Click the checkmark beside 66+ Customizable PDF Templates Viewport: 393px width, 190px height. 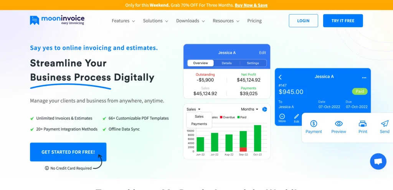click(104, 118)
